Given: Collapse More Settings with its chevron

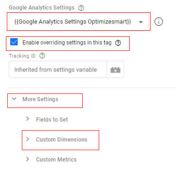Looking at the screenshot, I should tap(14, 99).
